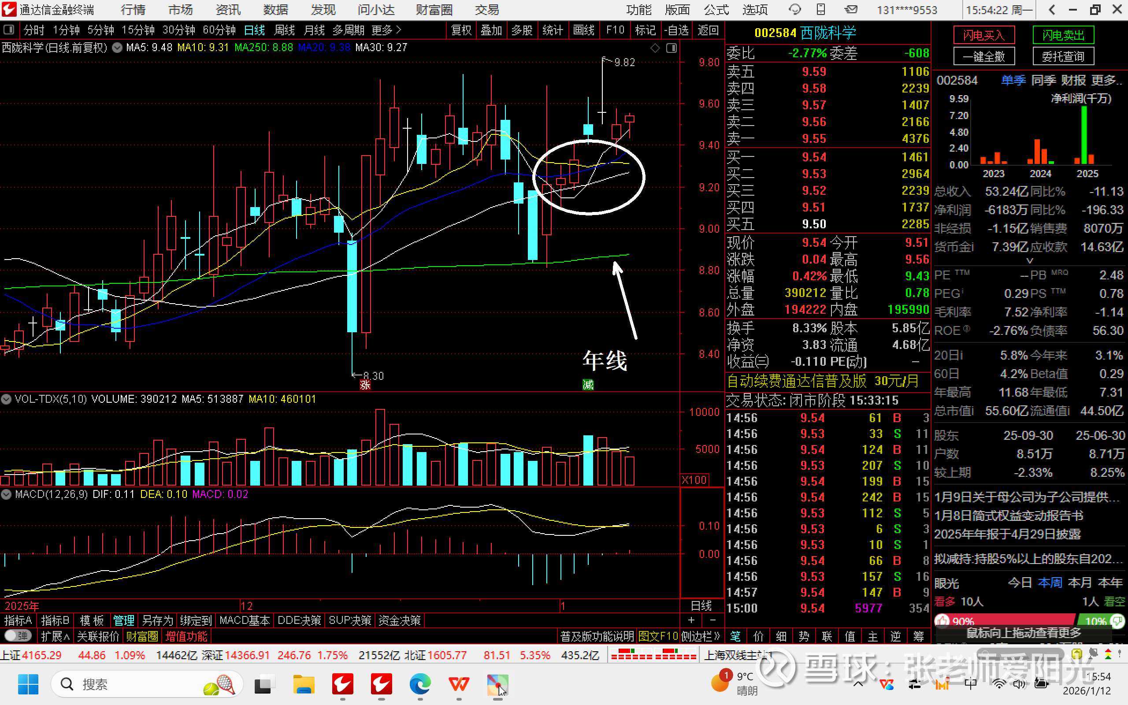
Task: Click the chat bubble icon in title bar
Action: pos(794,10)
